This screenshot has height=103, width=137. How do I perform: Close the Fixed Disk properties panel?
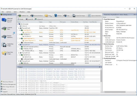click(136, 15)
